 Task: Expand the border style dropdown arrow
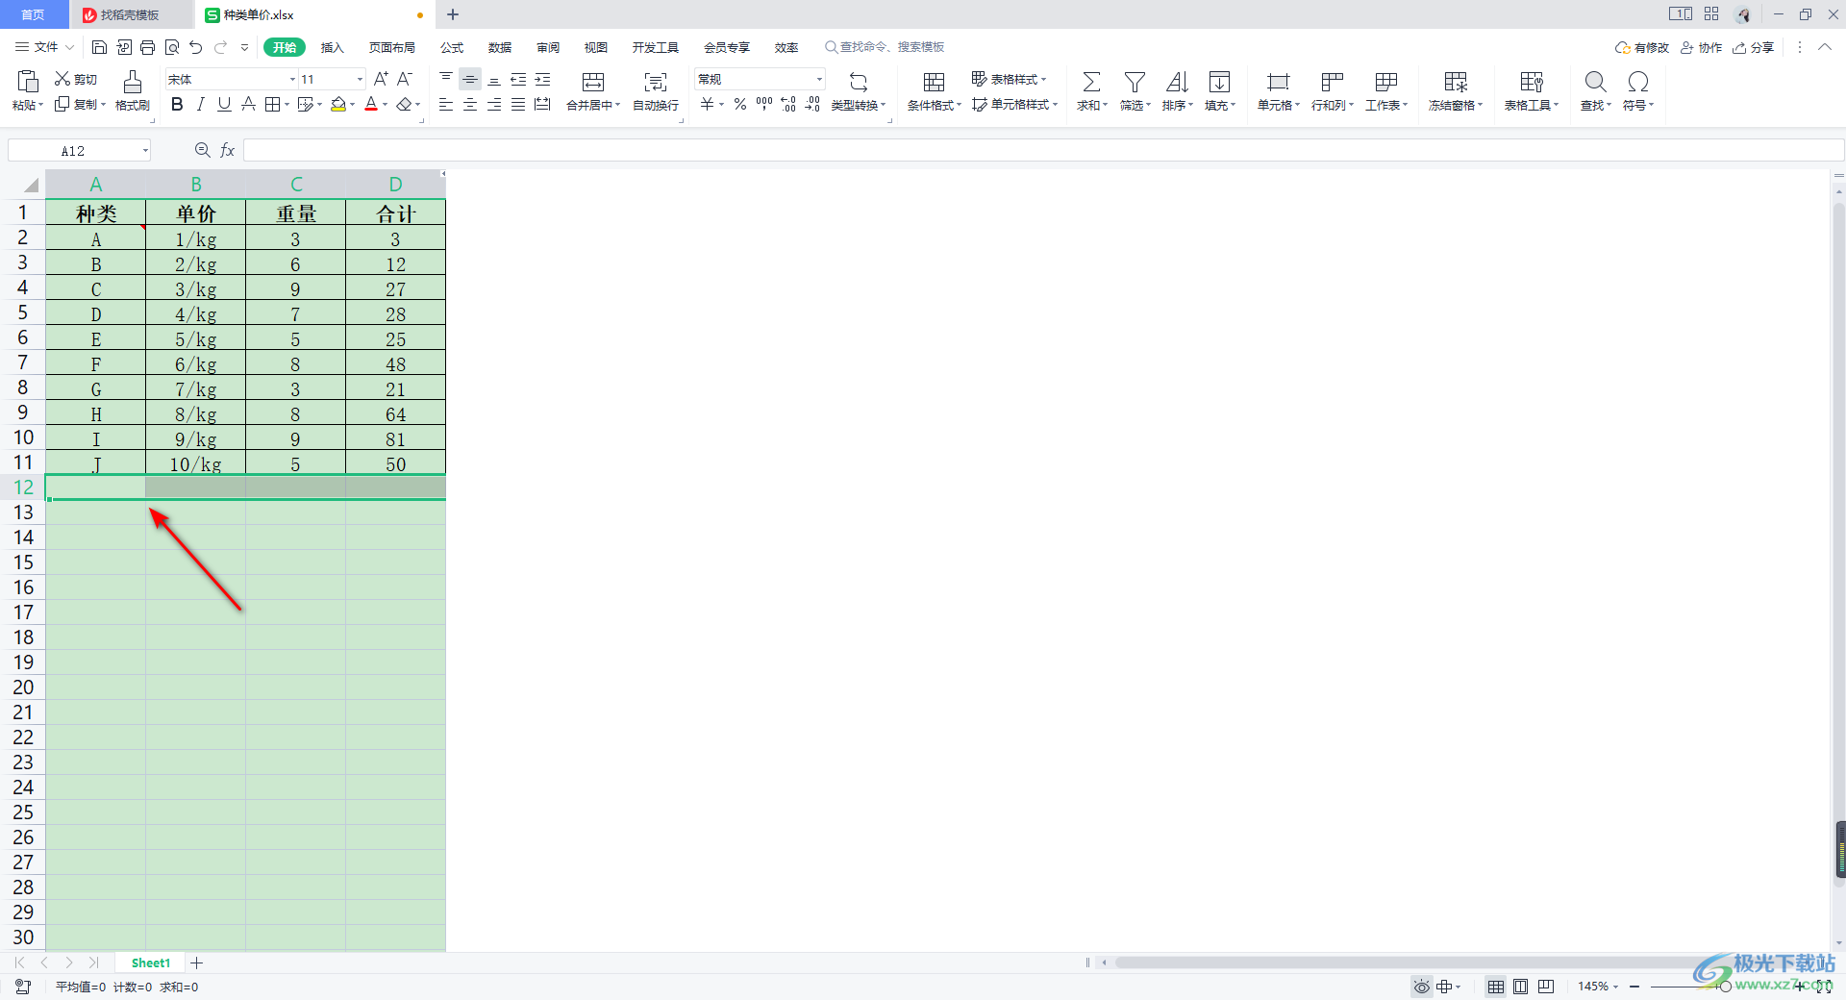point(287,105)
